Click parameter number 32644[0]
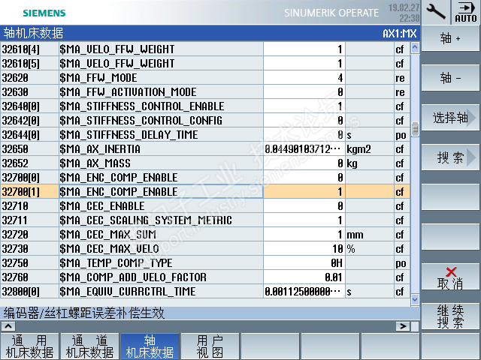Screen dimensions: 481x360 [21, 135]
